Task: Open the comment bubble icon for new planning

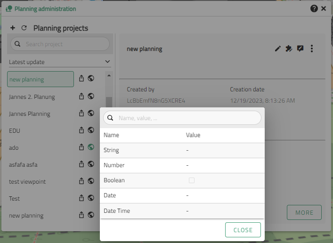Action: tap(300, 49)
